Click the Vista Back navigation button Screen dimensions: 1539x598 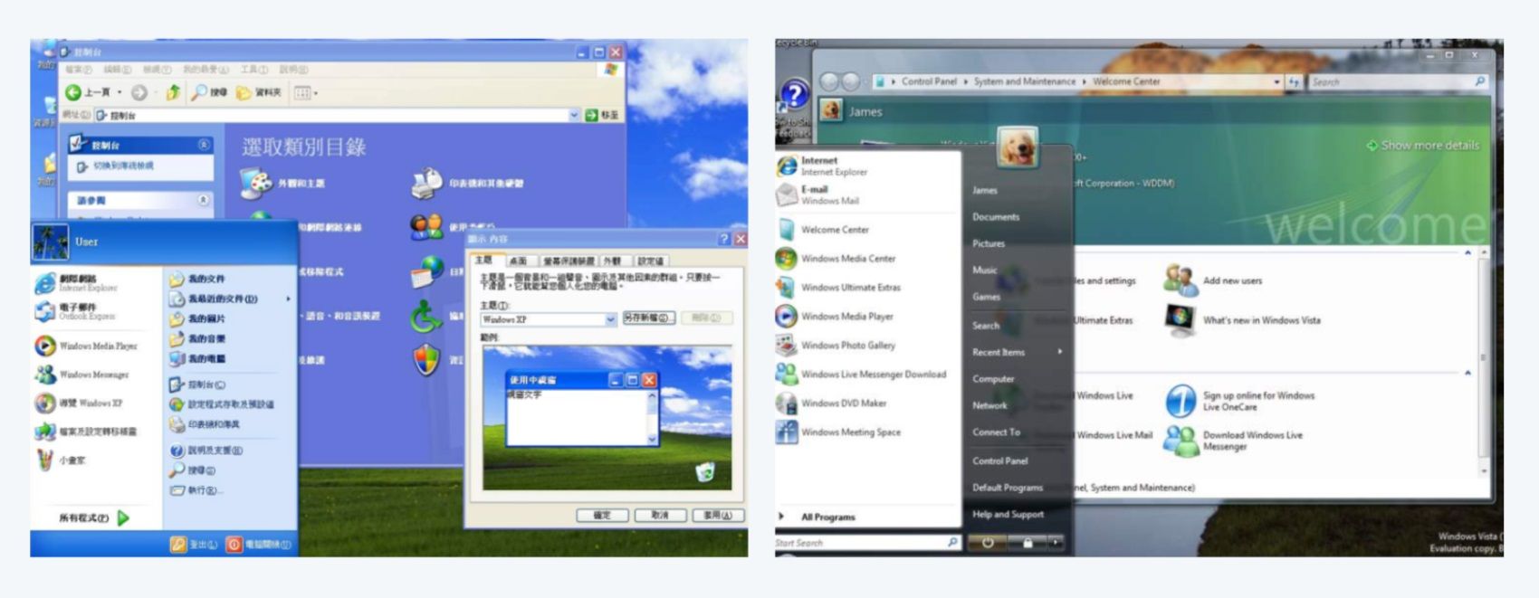[828, 81]
